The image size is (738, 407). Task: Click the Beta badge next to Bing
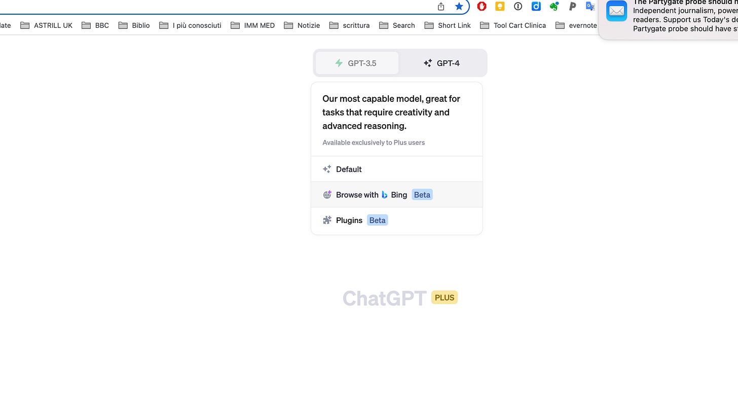(422, 195)
